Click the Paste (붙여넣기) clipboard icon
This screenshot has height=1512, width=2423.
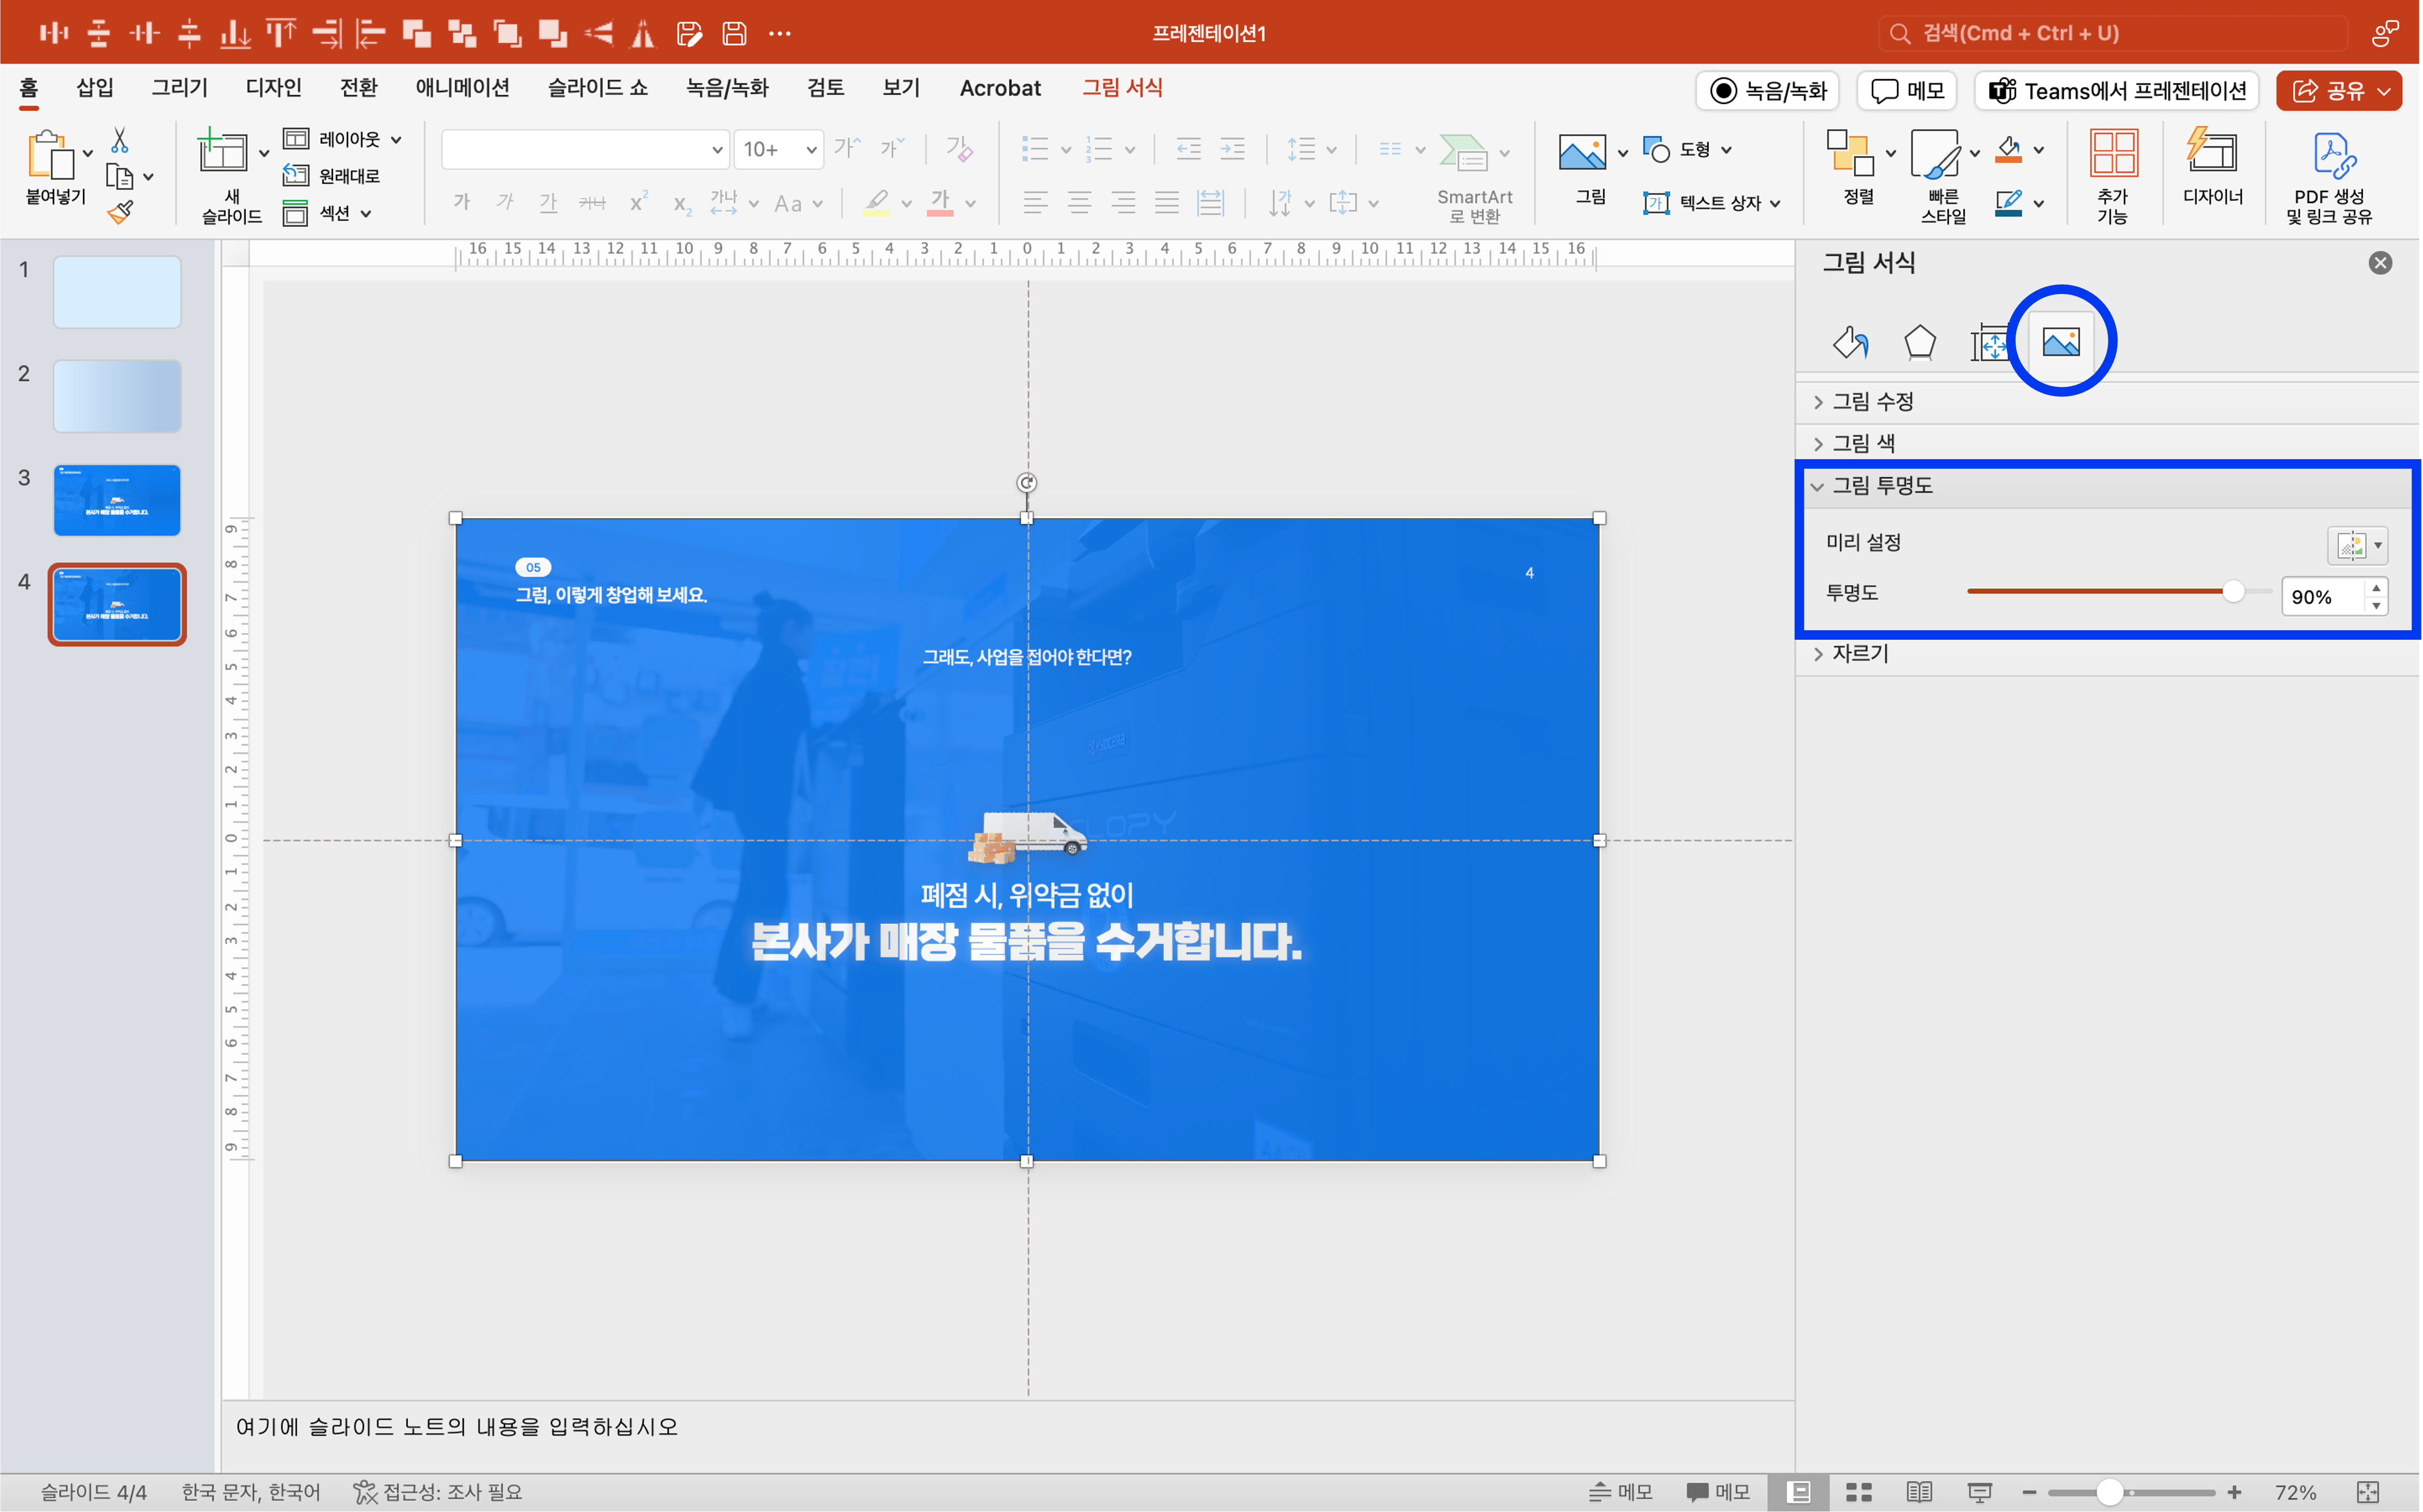point(50,155)
